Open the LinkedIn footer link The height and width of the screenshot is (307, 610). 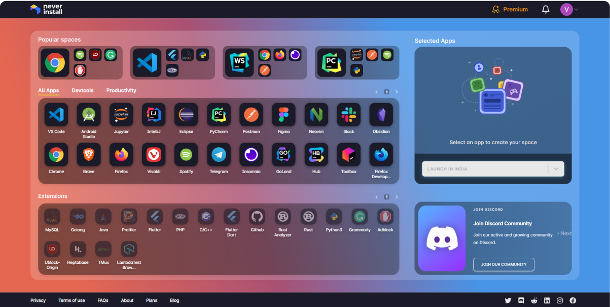click(547, 300)
